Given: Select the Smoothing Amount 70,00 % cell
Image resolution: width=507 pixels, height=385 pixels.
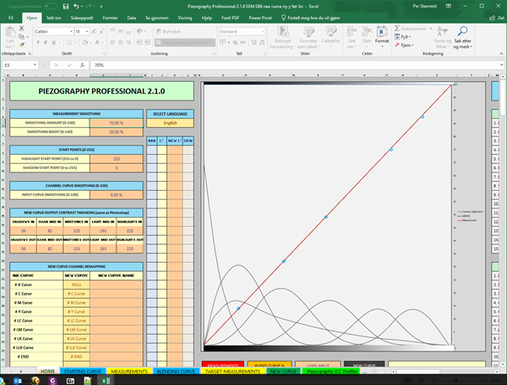Looking at the screenshot, I should click(116, 122).
